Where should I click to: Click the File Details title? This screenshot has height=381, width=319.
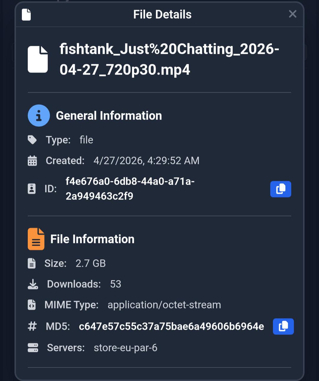click(162, 14)
